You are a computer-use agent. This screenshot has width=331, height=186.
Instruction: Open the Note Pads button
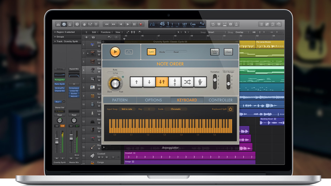pos(267,24)
